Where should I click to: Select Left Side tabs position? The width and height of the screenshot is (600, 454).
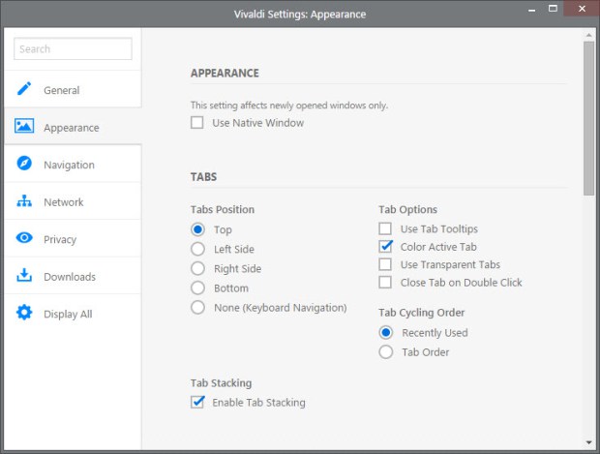197,249
